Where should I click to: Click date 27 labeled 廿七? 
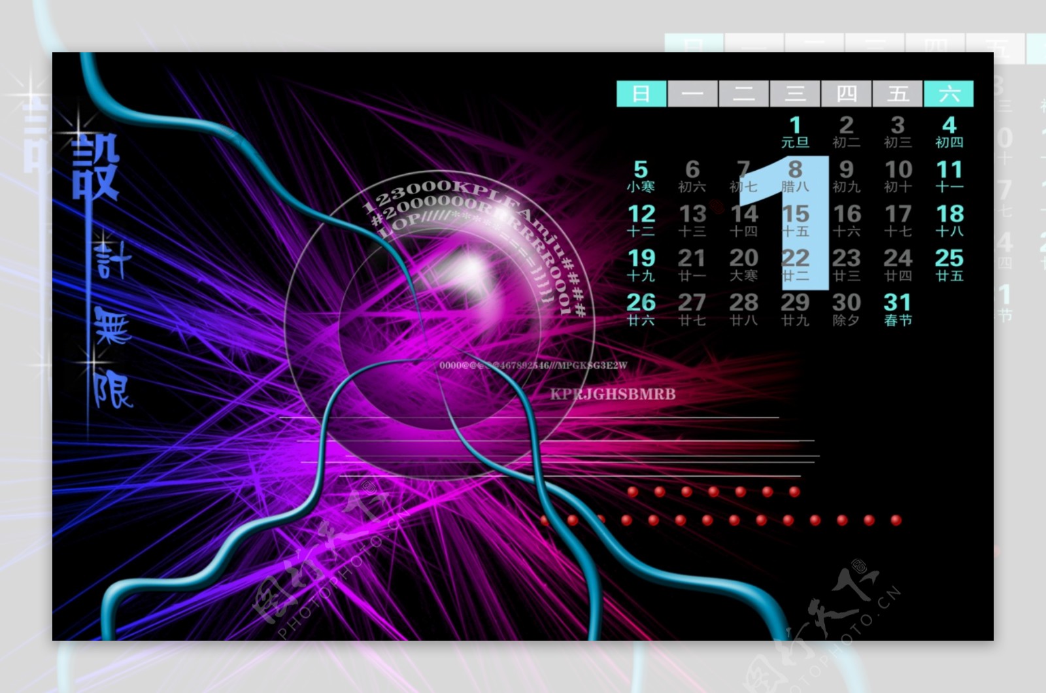click(x=692, y=309)
